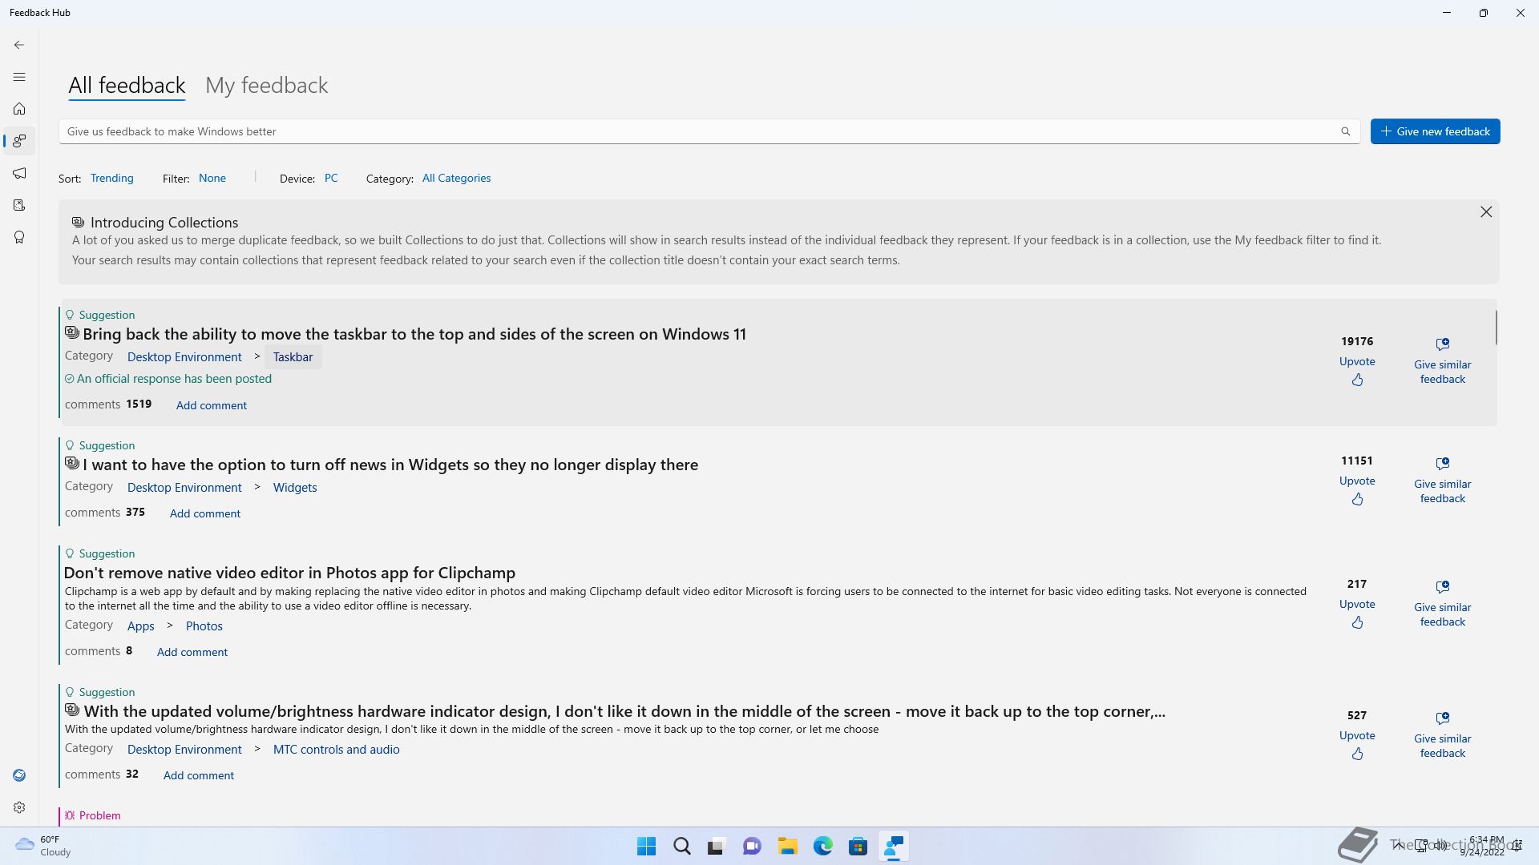Open Desktop Environment category of volume suggestion

tap(184, 750)
